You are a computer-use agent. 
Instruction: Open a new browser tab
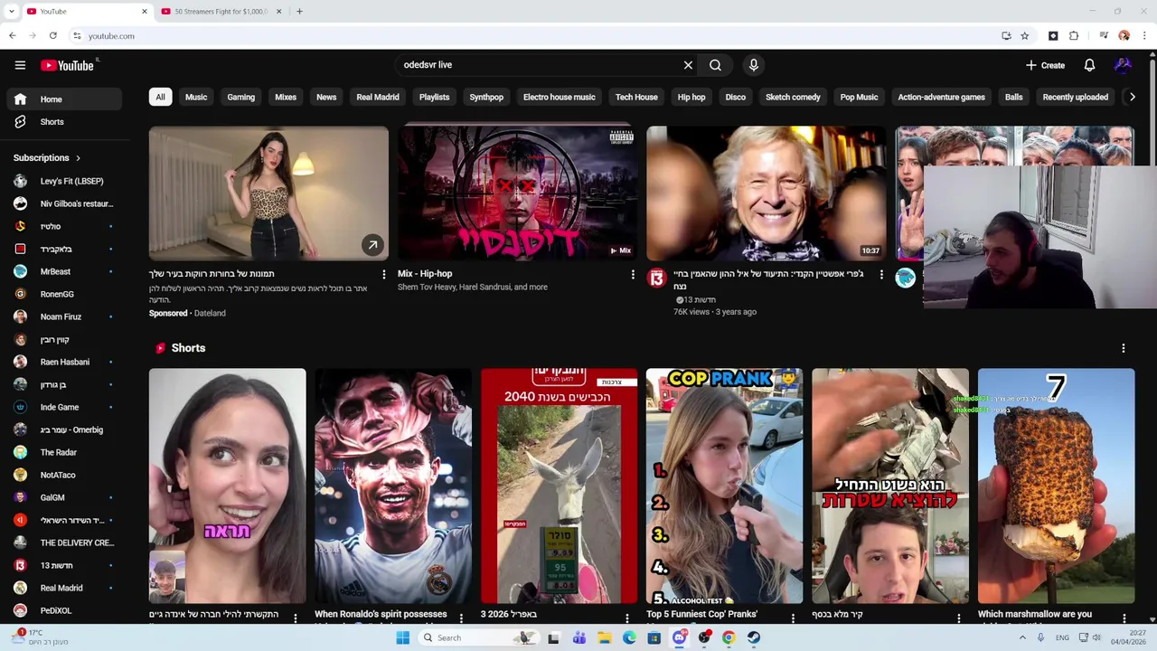pyautogui.click(x=299, y=12)
